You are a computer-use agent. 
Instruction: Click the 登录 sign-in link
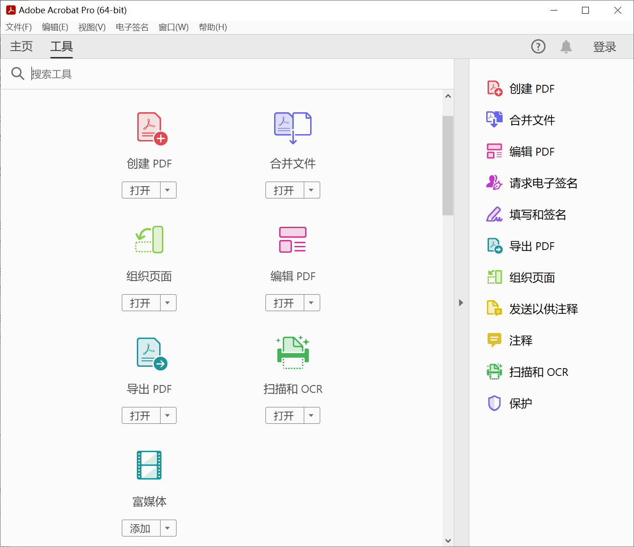tap(605, 47)
